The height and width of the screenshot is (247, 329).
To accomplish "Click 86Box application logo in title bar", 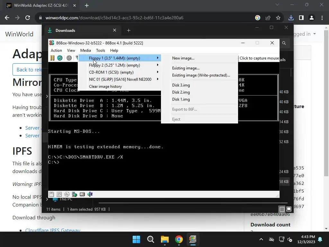I will tap(52, 43).
